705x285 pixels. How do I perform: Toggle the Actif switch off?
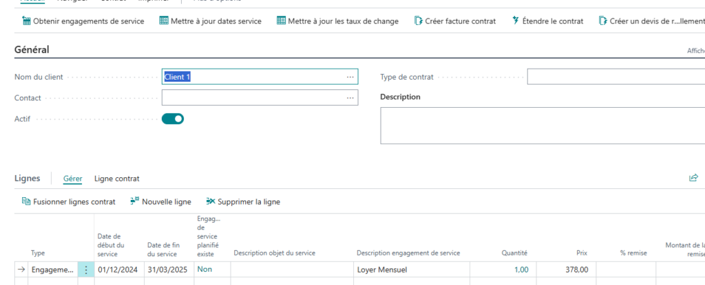173,119
